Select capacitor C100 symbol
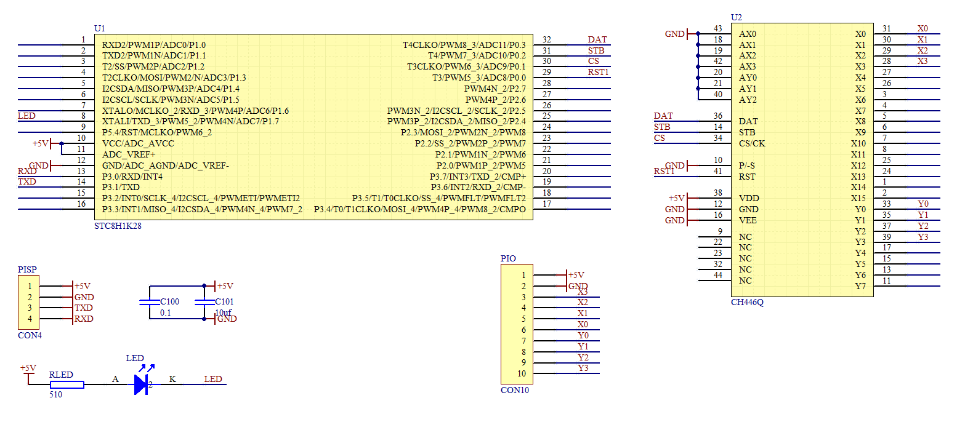The height and width of the screenshot is (438, 957). click(150, 302)
